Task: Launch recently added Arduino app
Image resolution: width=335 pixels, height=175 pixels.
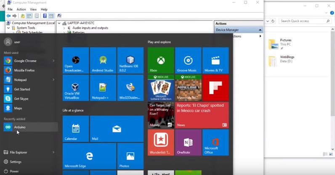Action: pos(30,127)
